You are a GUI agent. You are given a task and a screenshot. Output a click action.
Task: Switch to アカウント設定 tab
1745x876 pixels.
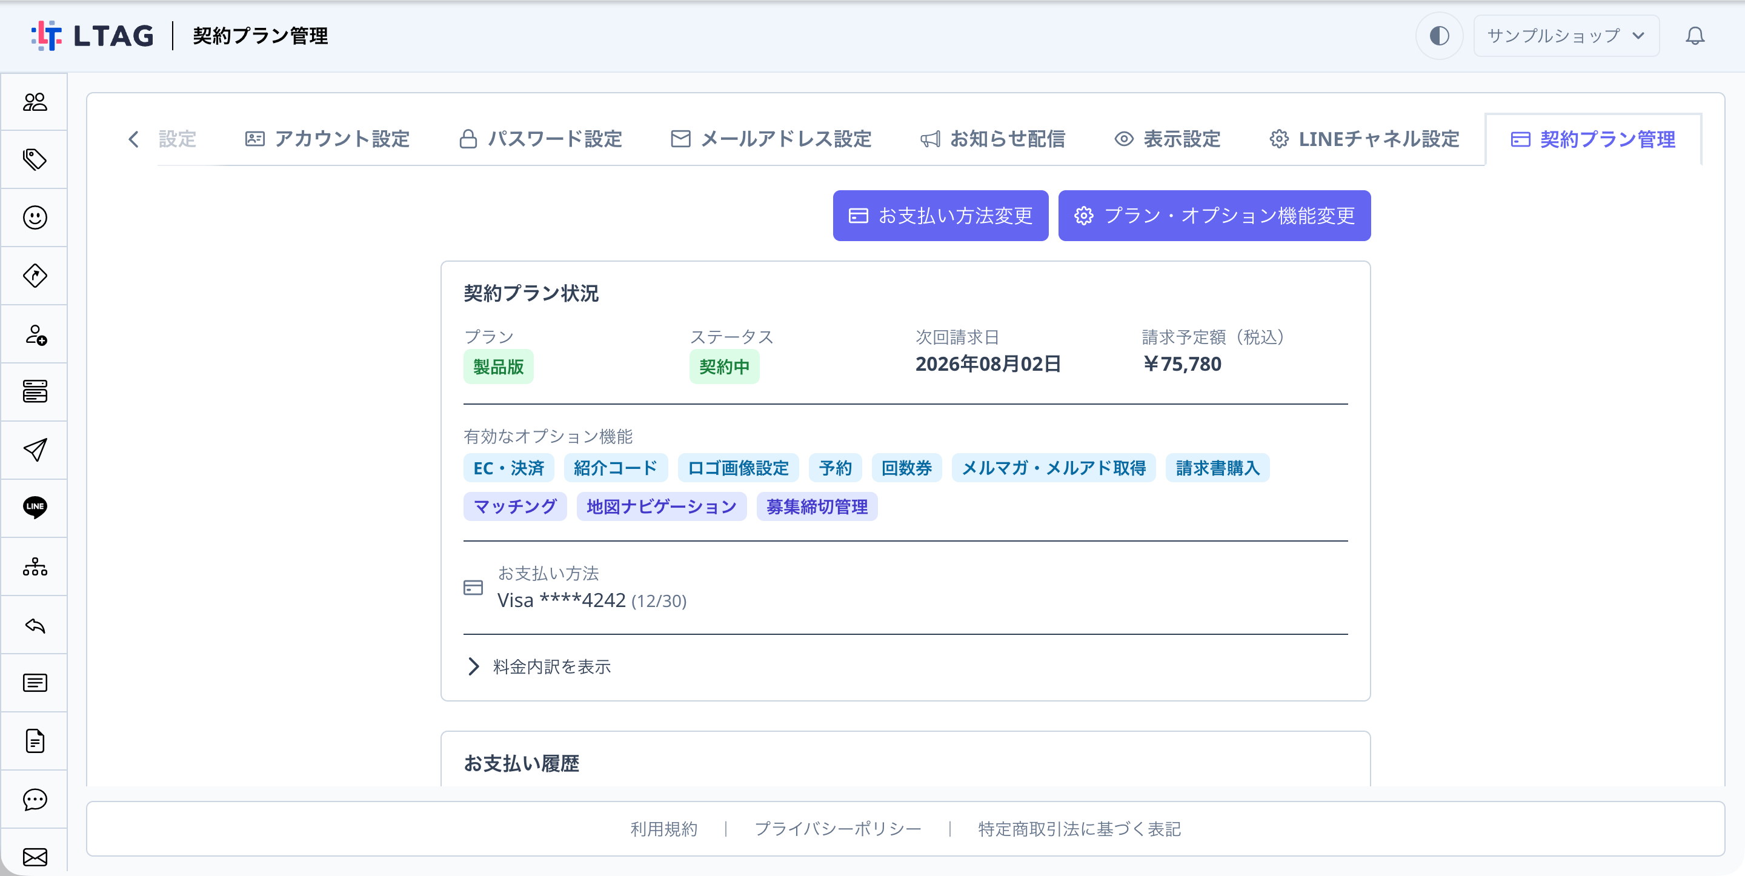327,139
